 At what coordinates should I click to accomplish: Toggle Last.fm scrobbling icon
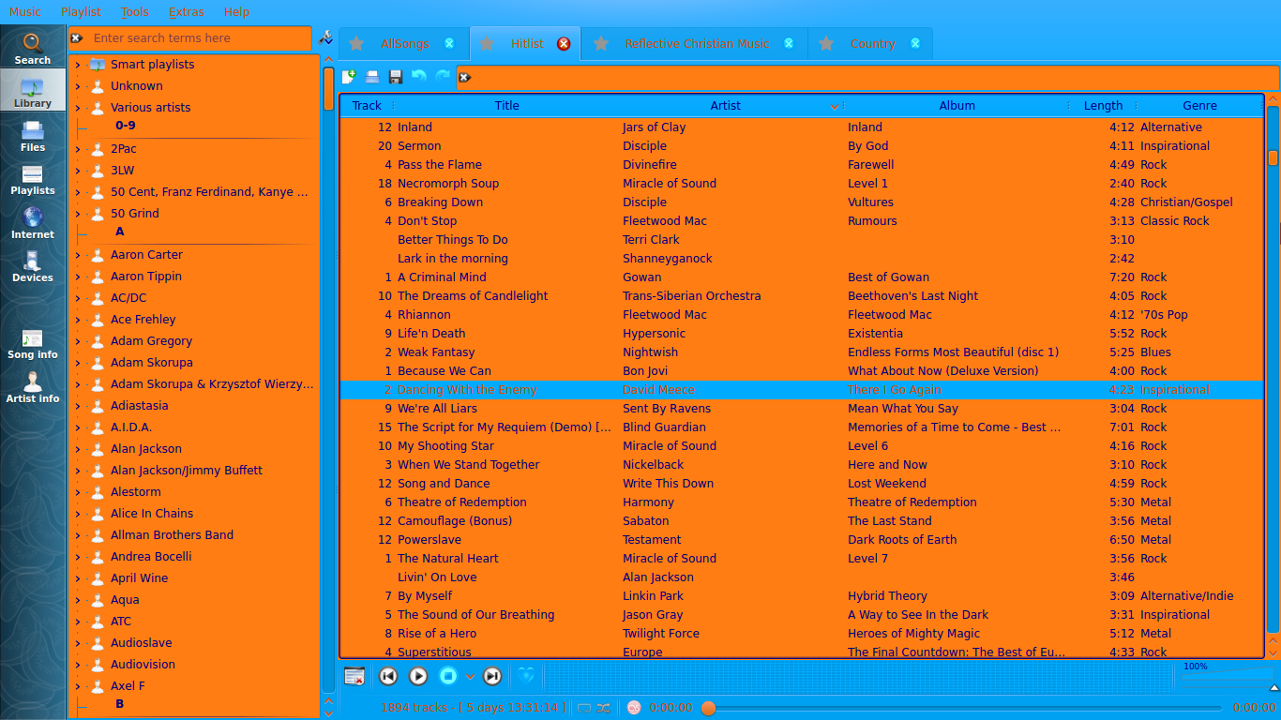(634, 708)
